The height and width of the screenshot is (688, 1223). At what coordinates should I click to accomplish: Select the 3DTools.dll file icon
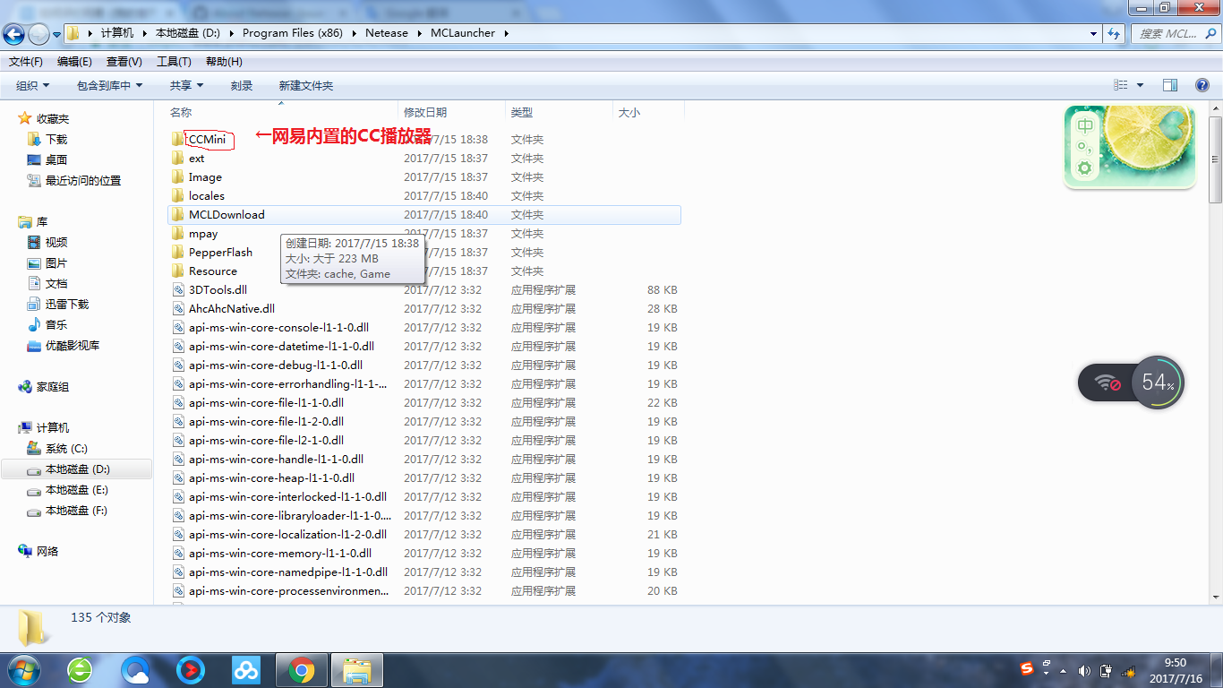point(178,290)
